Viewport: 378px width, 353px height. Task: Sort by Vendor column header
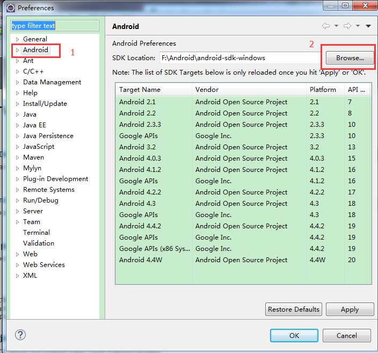click(249, 90)
